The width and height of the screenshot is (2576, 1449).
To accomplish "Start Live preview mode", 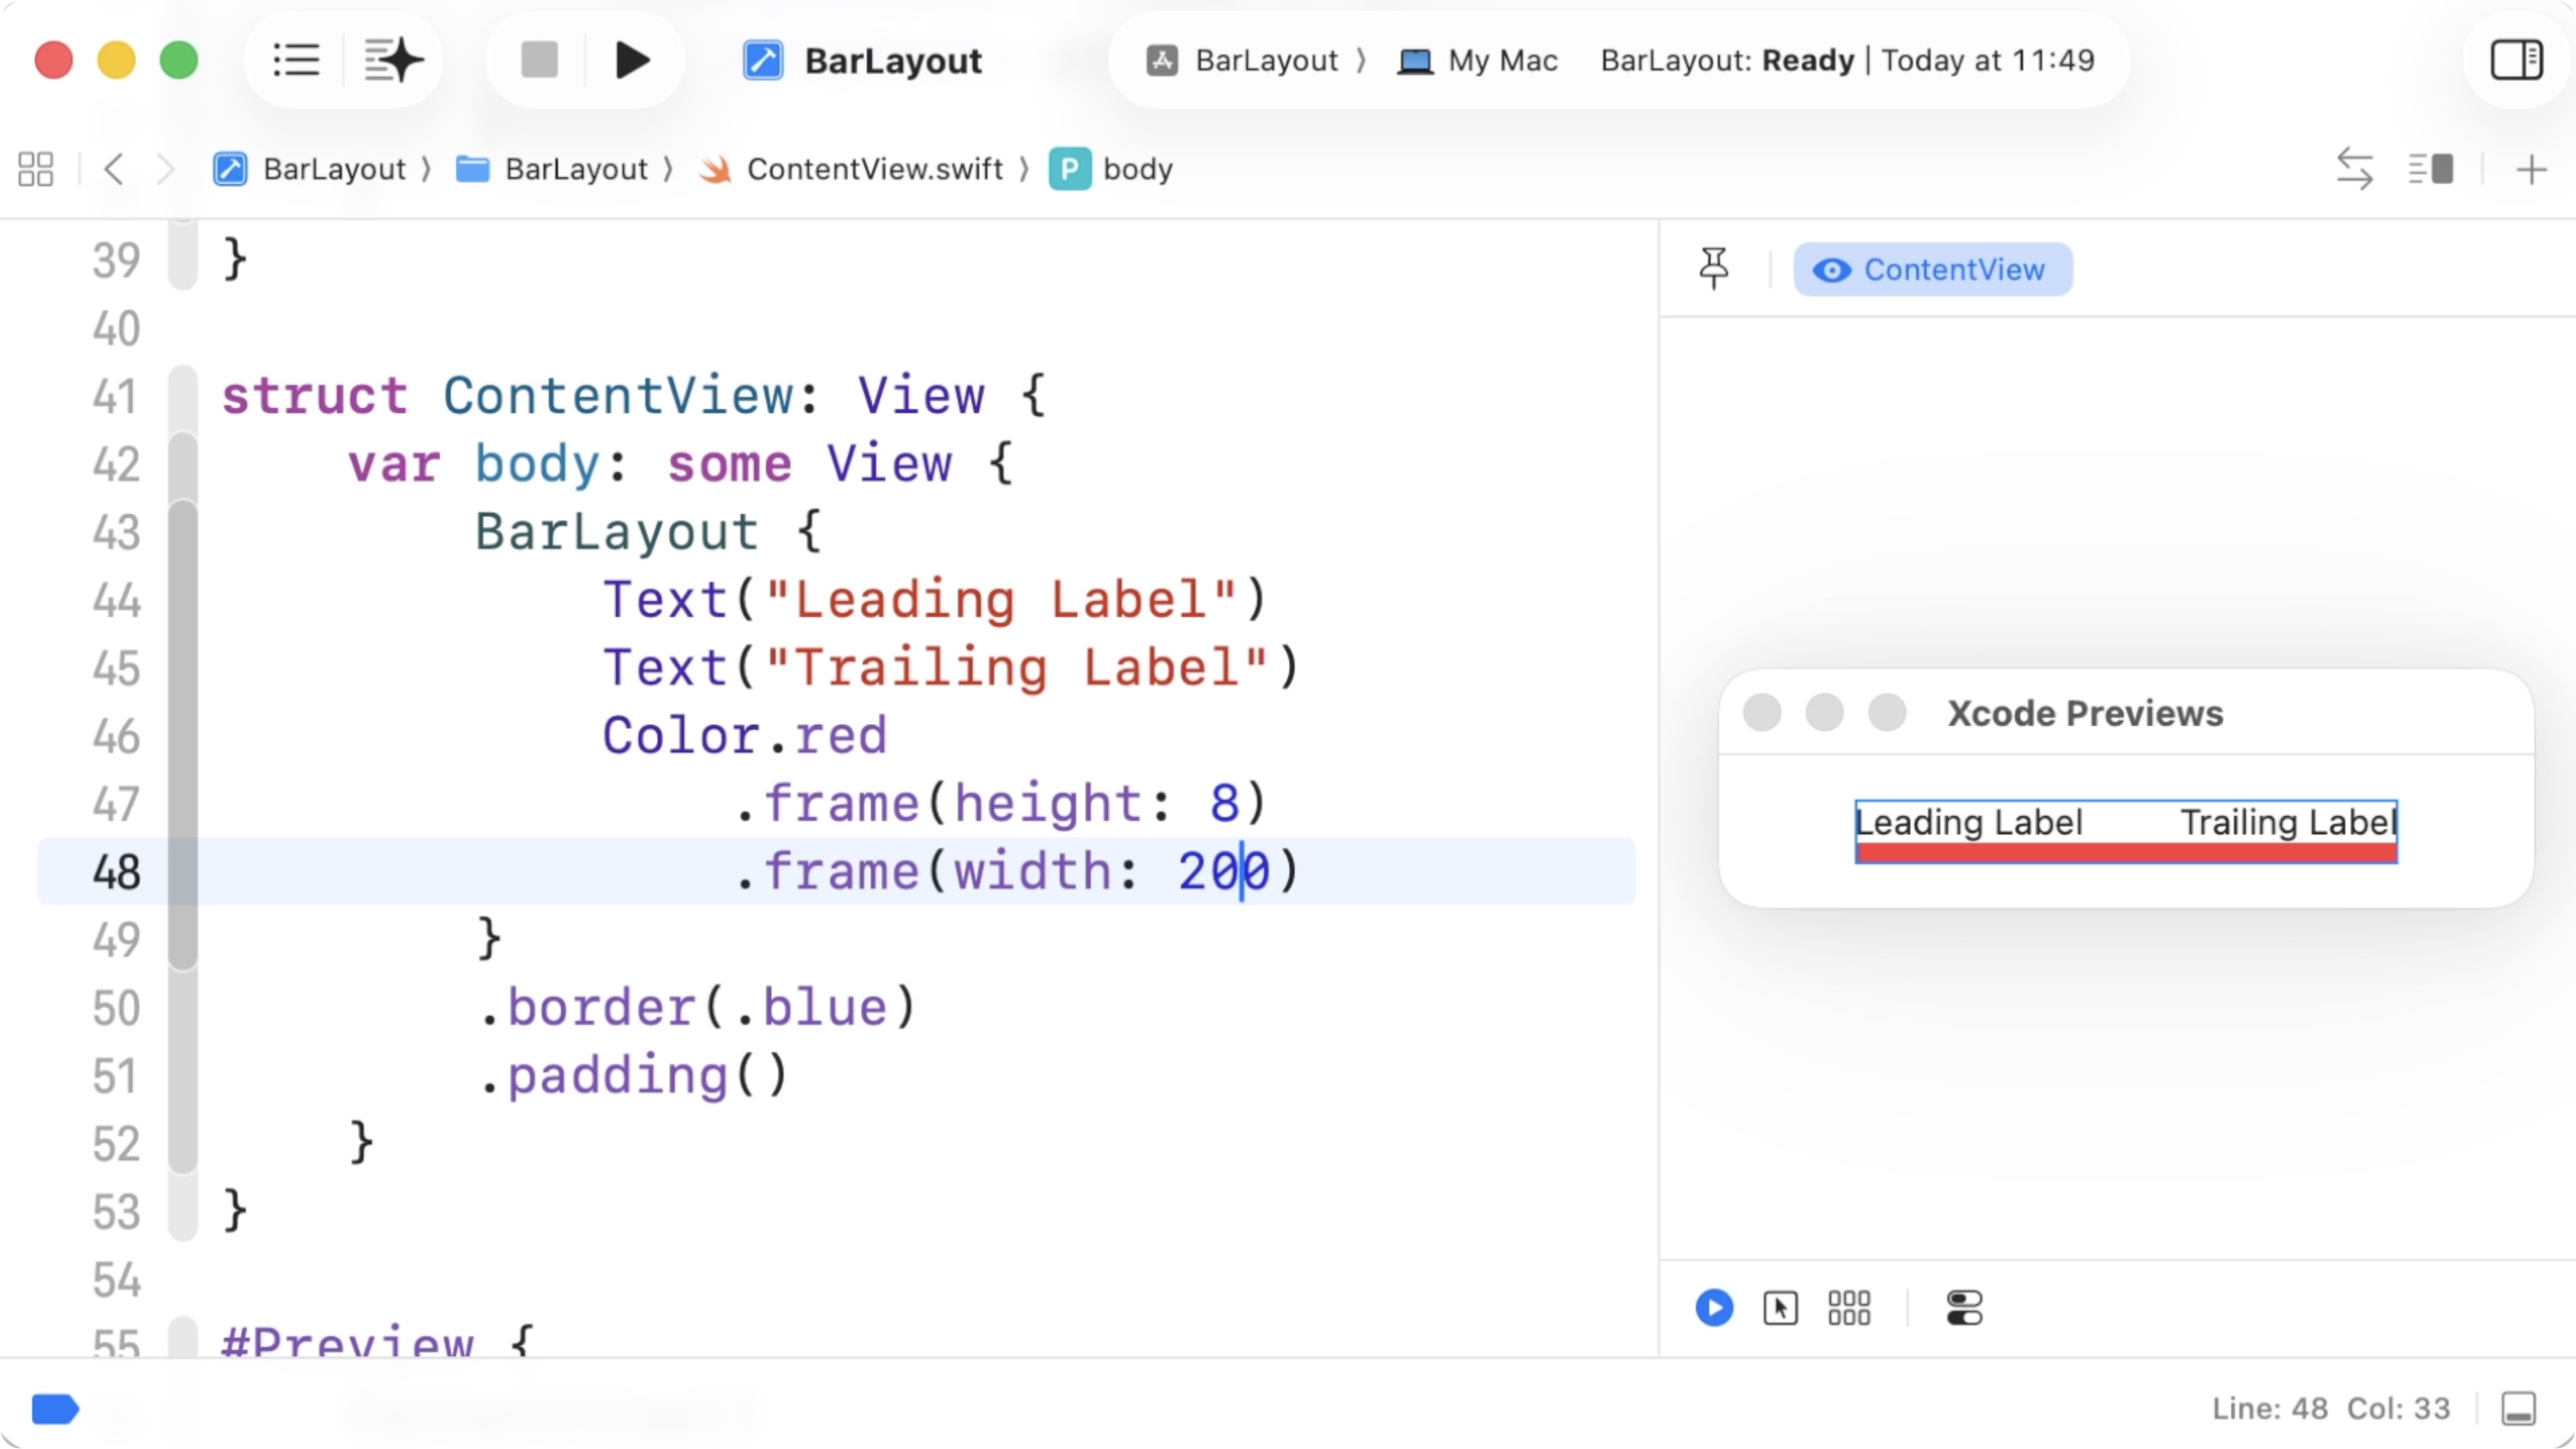I will pyautogui.click(x=1714, y=1308).
